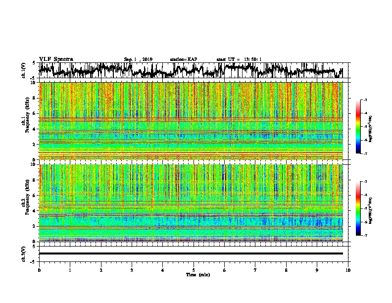Select the date text 'Sep. 1 , 2019'
The image size is (392, 303).
pos(138,59)
